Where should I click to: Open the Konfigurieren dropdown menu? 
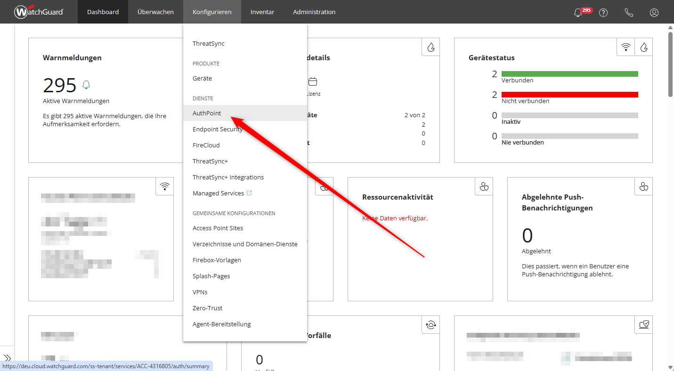tap(212, 12)
